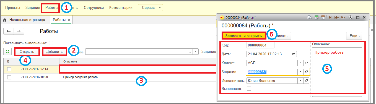Click the Записать и закрыть button
Screen dimensions: 376x104
[x=244, y=36]
